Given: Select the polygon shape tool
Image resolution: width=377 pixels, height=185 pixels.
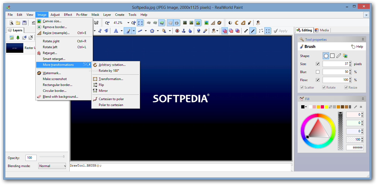Looking at the screenshot, I should pos(152,31).
